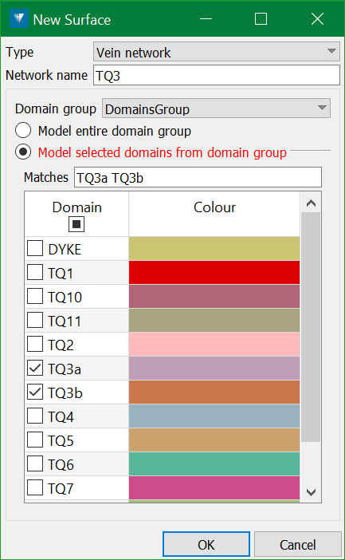Maximize the New Surface window

click(261, 19)
